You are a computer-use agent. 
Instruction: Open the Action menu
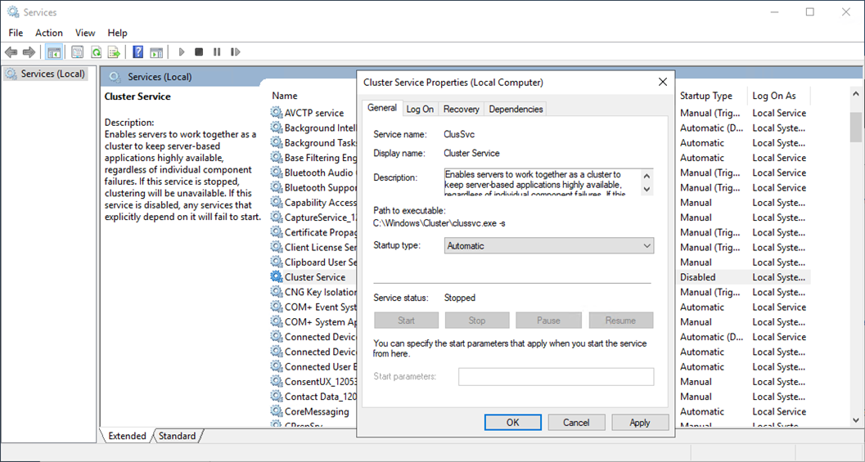click(x=49, y=33)
